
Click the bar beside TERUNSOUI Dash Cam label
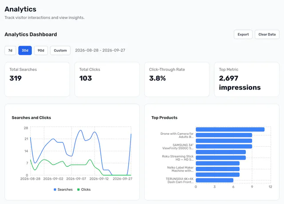214,180
